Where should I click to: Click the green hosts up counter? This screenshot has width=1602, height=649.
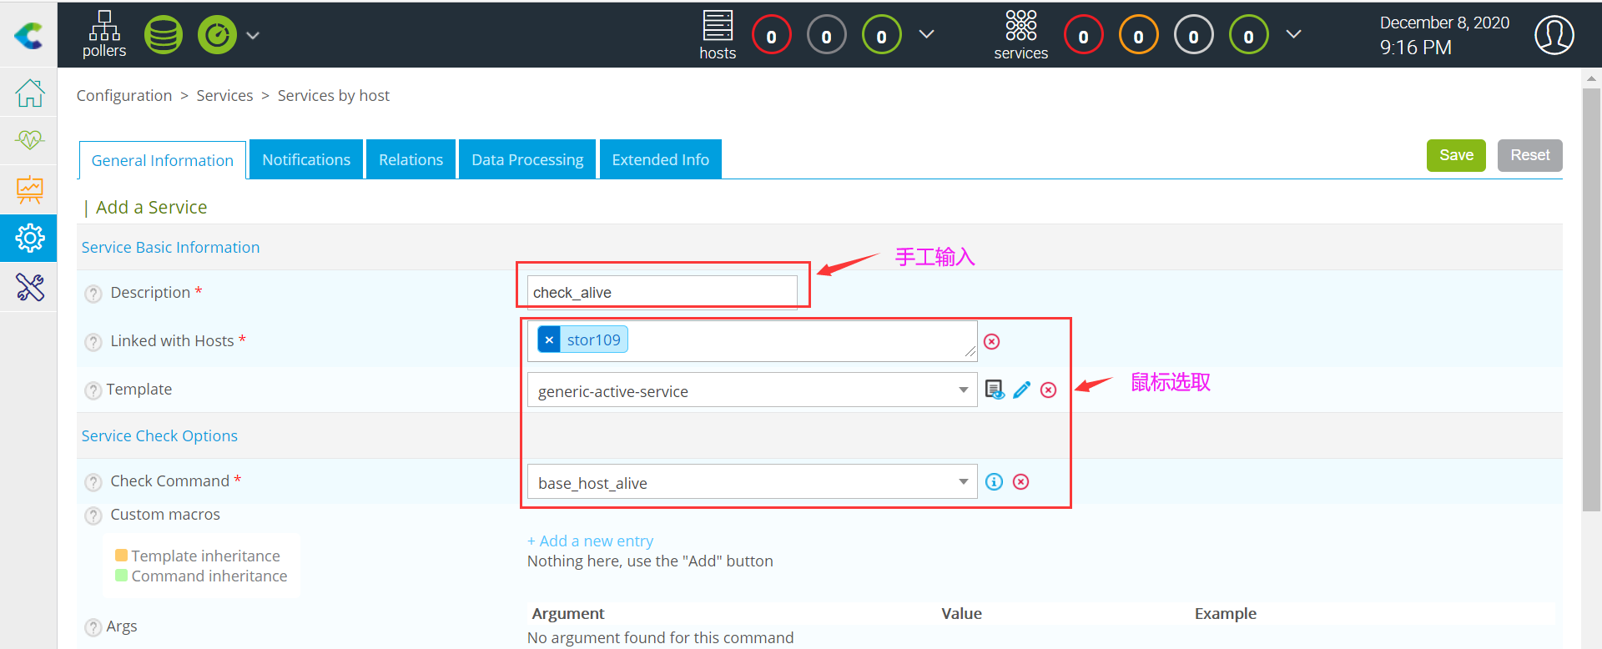pos(881,36)
